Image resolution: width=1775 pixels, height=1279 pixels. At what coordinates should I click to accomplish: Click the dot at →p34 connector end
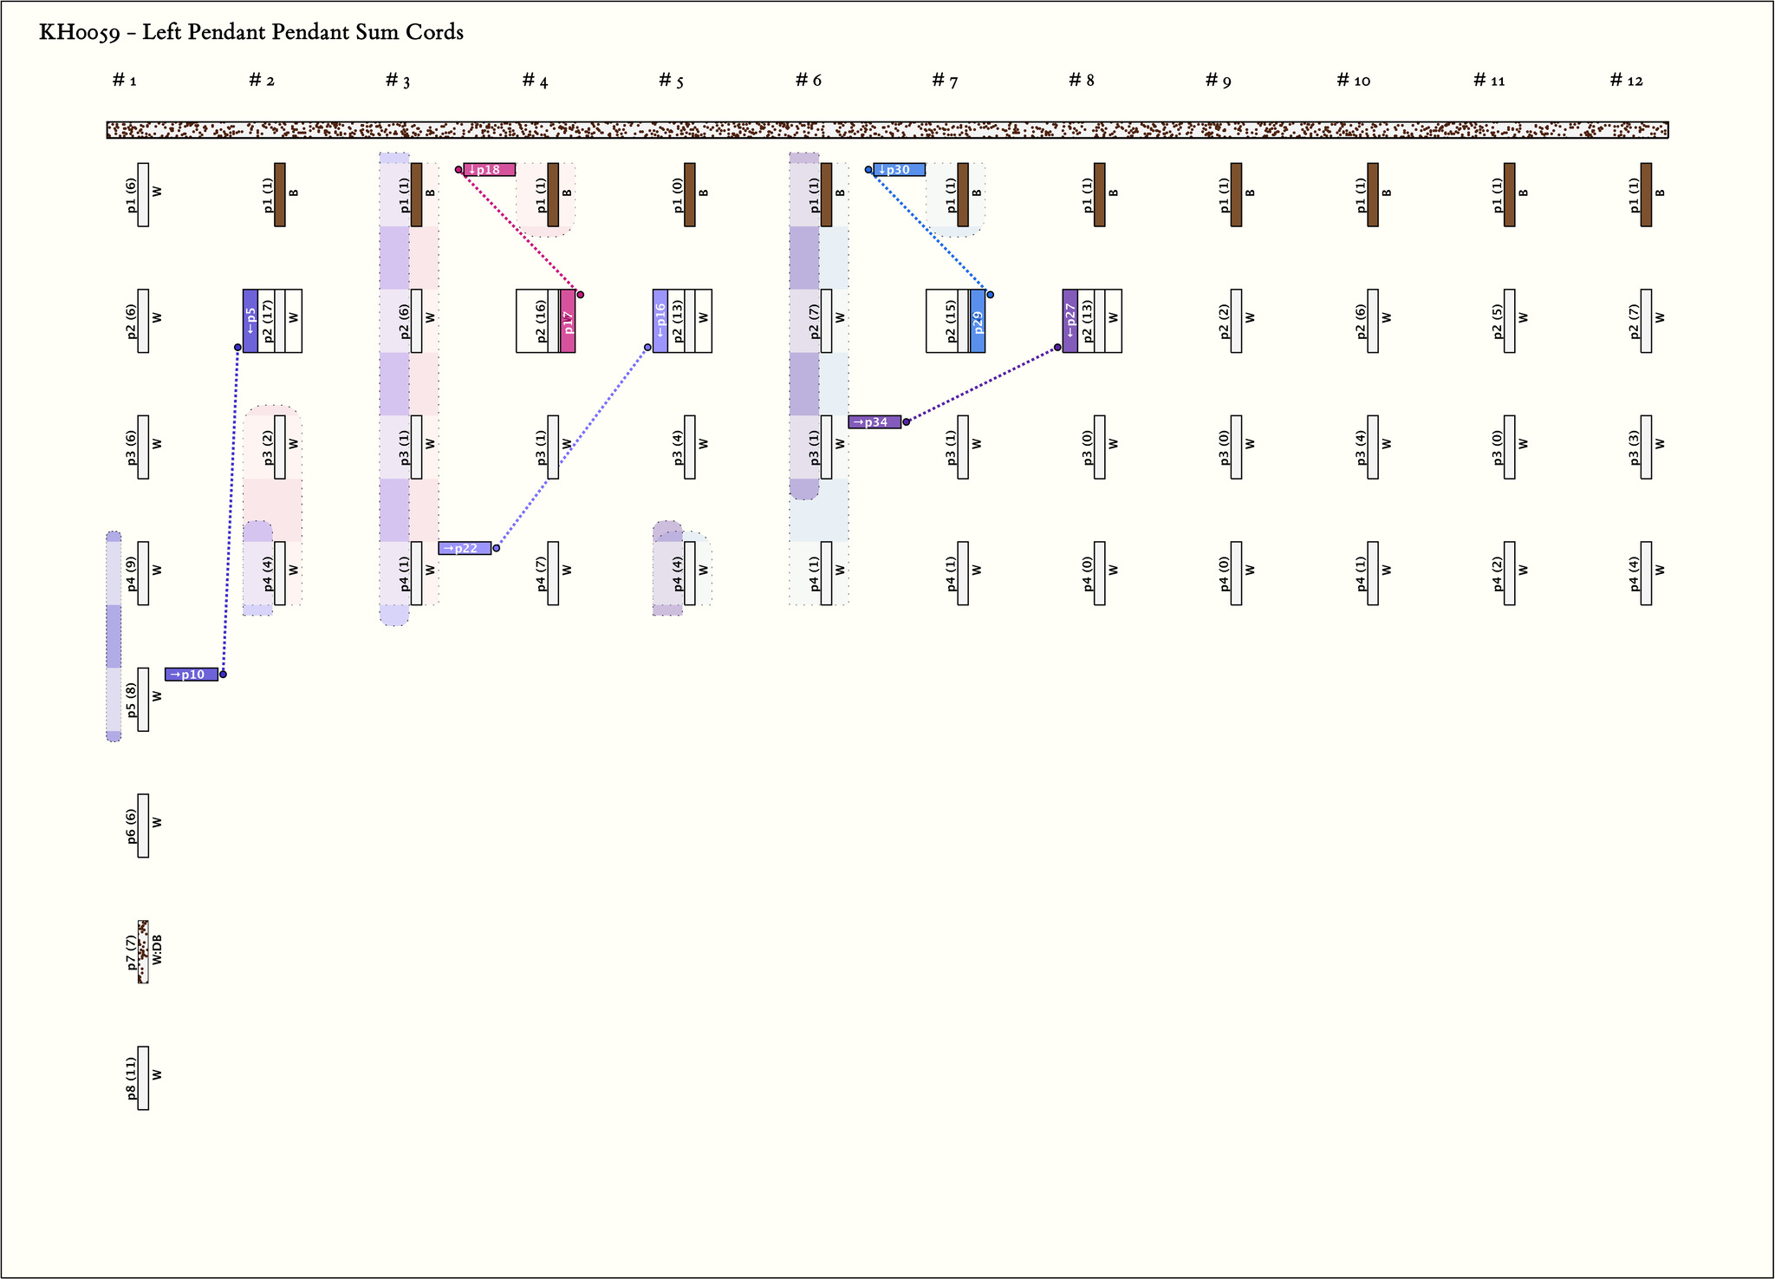click(907, 422)
